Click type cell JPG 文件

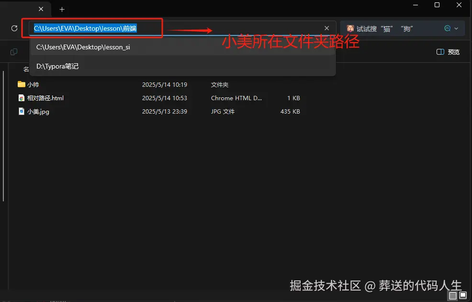click(x=223, y=112)
